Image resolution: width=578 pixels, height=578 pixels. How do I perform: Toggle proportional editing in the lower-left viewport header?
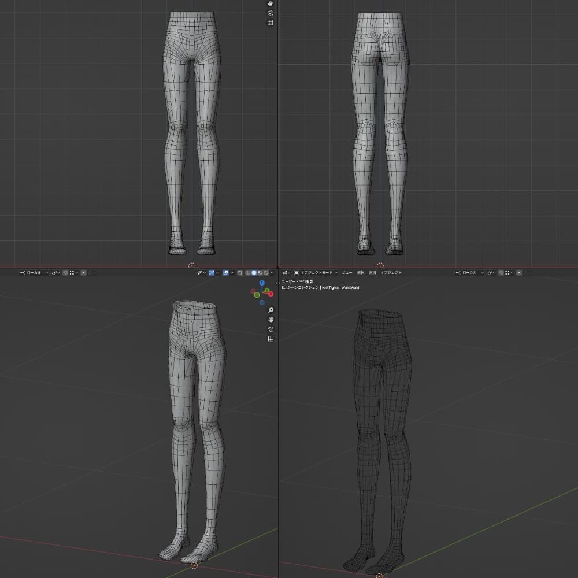(84, 273)
